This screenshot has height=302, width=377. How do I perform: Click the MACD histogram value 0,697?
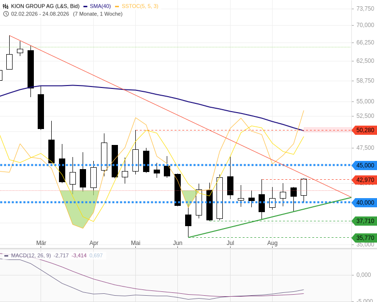(96, 255)
